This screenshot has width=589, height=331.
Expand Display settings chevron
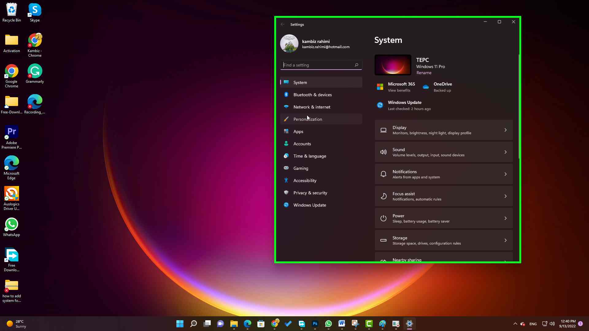(505, 130)
